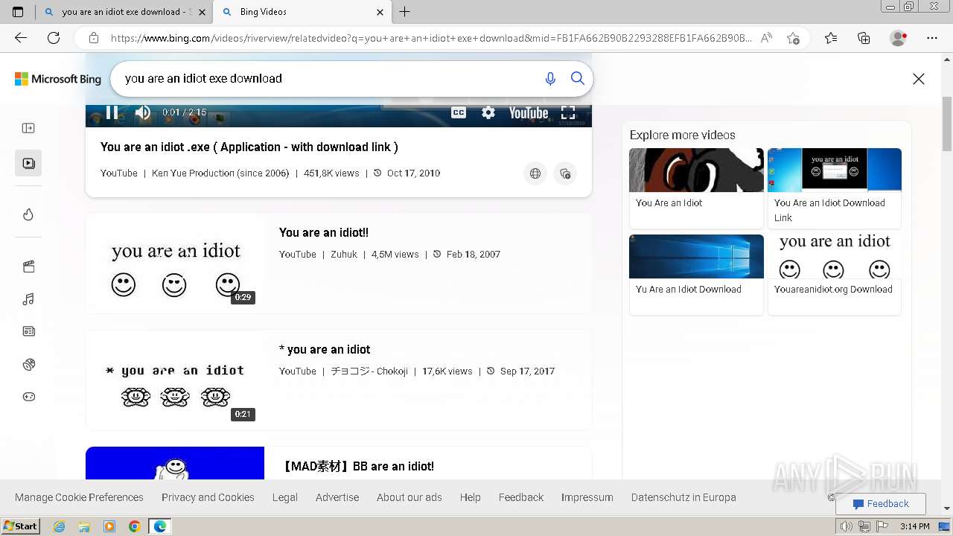Open browser Collections

tap(864, 38)
